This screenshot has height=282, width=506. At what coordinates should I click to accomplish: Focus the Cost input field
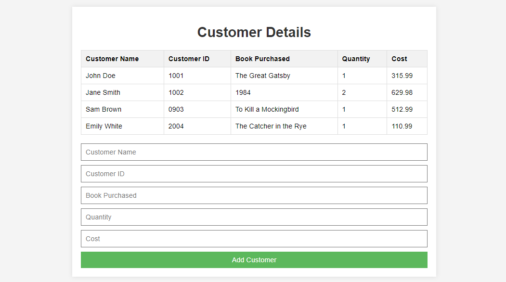[x=254, y=239]
